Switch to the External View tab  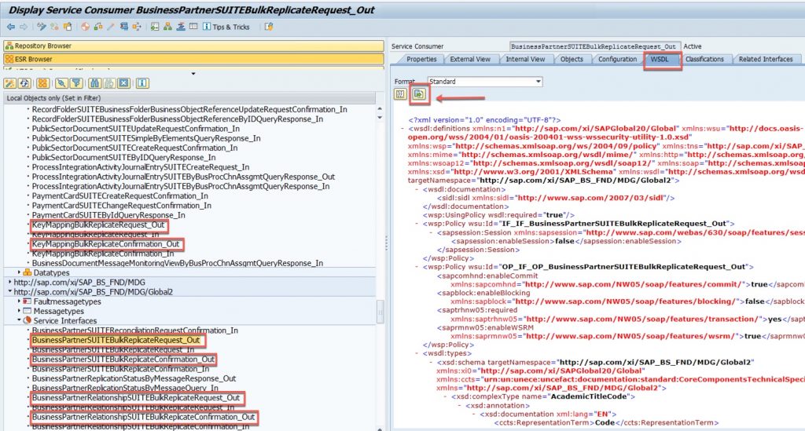tap(470, 60)
